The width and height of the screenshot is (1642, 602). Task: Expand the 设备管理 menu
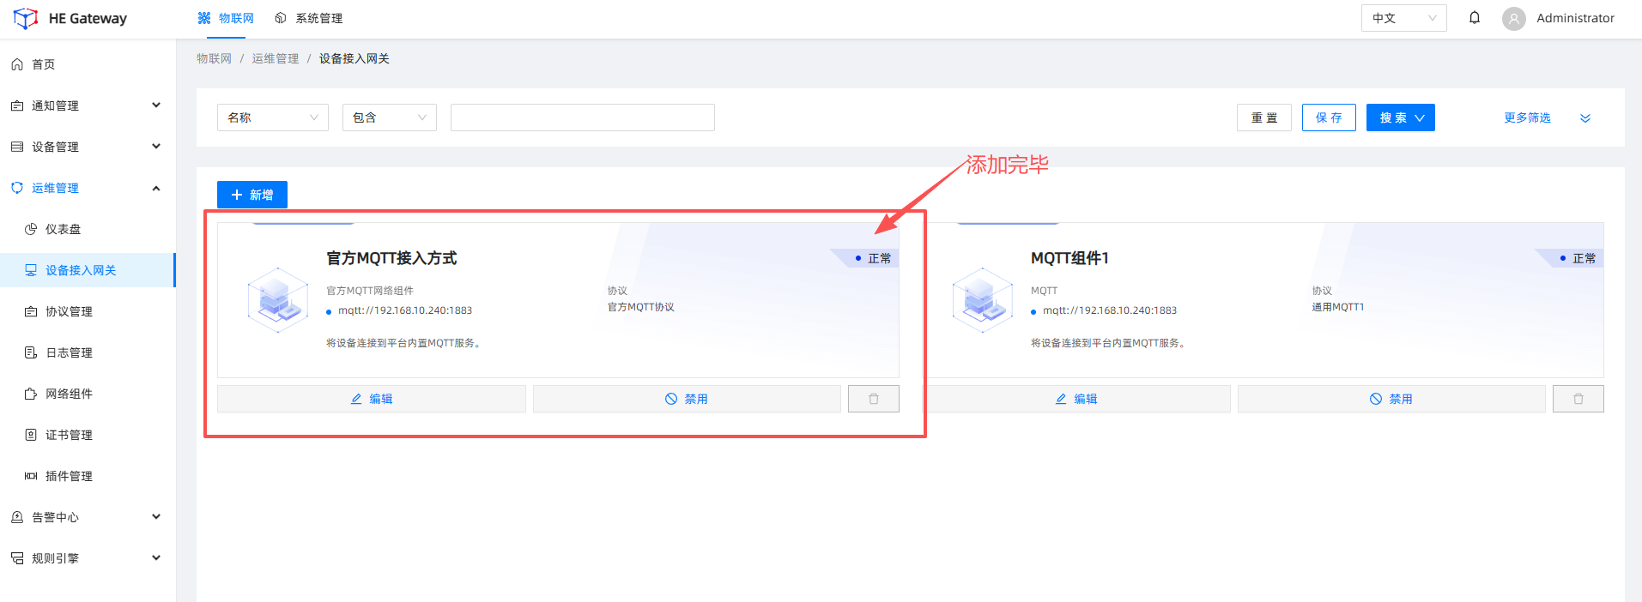[x=88, y=147]
